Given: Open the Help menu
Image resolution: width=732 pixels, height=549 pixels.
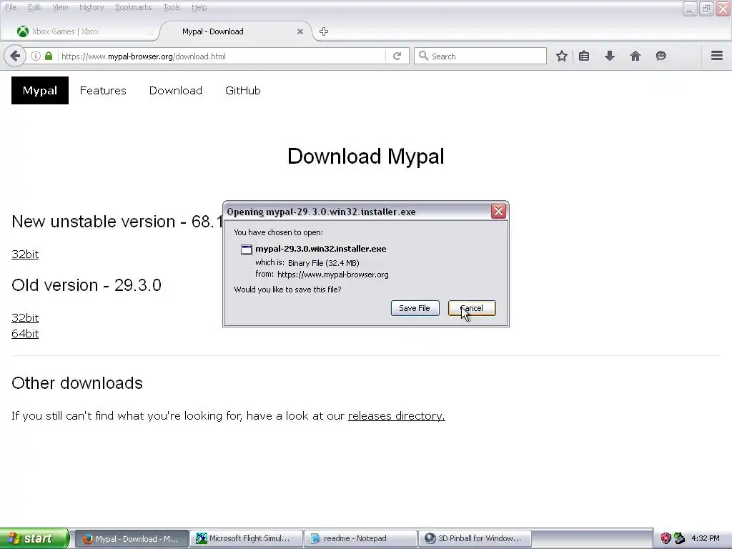Looking at the screenshot, I should coord(199,7).
